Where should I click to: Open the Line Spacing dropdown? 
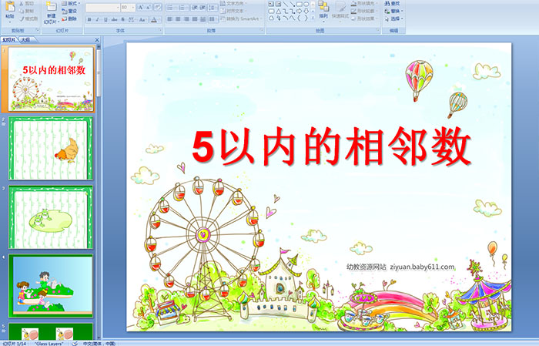point(213,7)
